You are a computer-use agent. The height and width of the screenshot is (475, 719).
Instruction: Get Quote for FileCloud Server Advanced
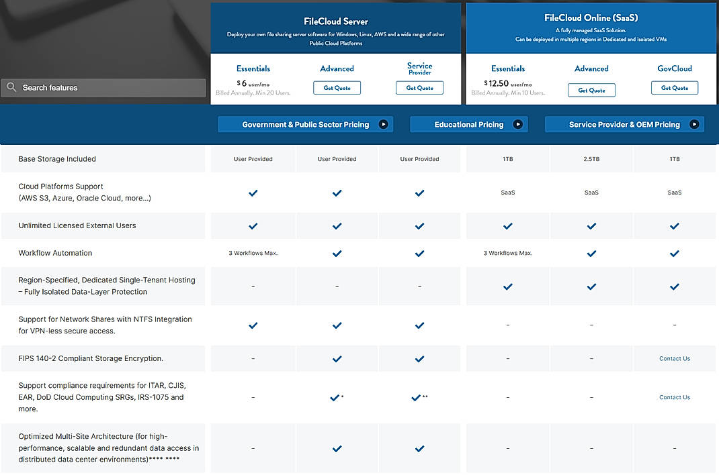pyautogui.click(x=337, y=88)
